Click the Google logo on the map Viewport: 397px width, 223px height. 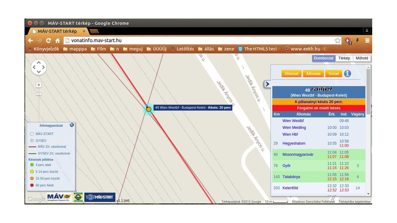coord(36,199)
